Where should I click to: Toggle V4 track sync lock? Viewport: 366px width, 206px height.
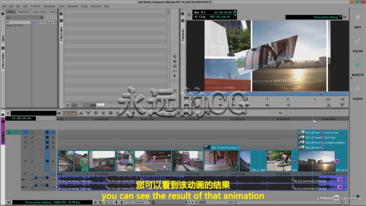32,137
